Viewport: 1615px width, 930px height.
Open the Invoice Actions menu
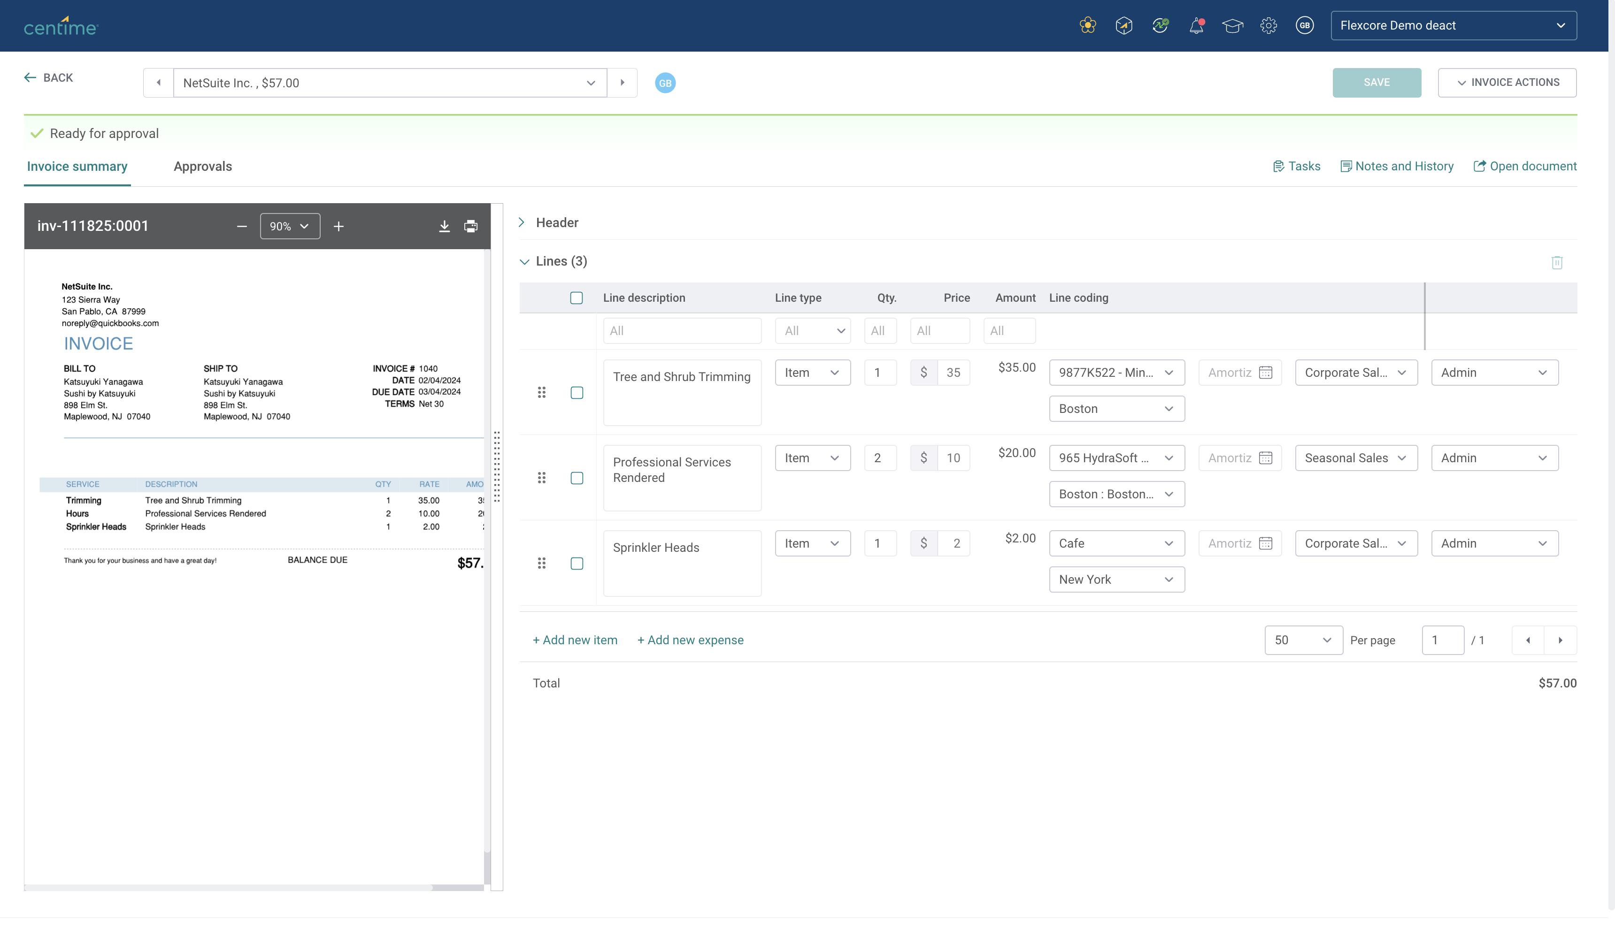click(1507, 83)
